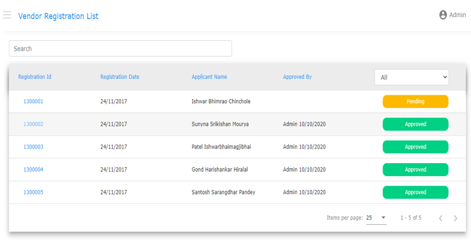Open the All status filter dropdown

[x=412, y=77]
